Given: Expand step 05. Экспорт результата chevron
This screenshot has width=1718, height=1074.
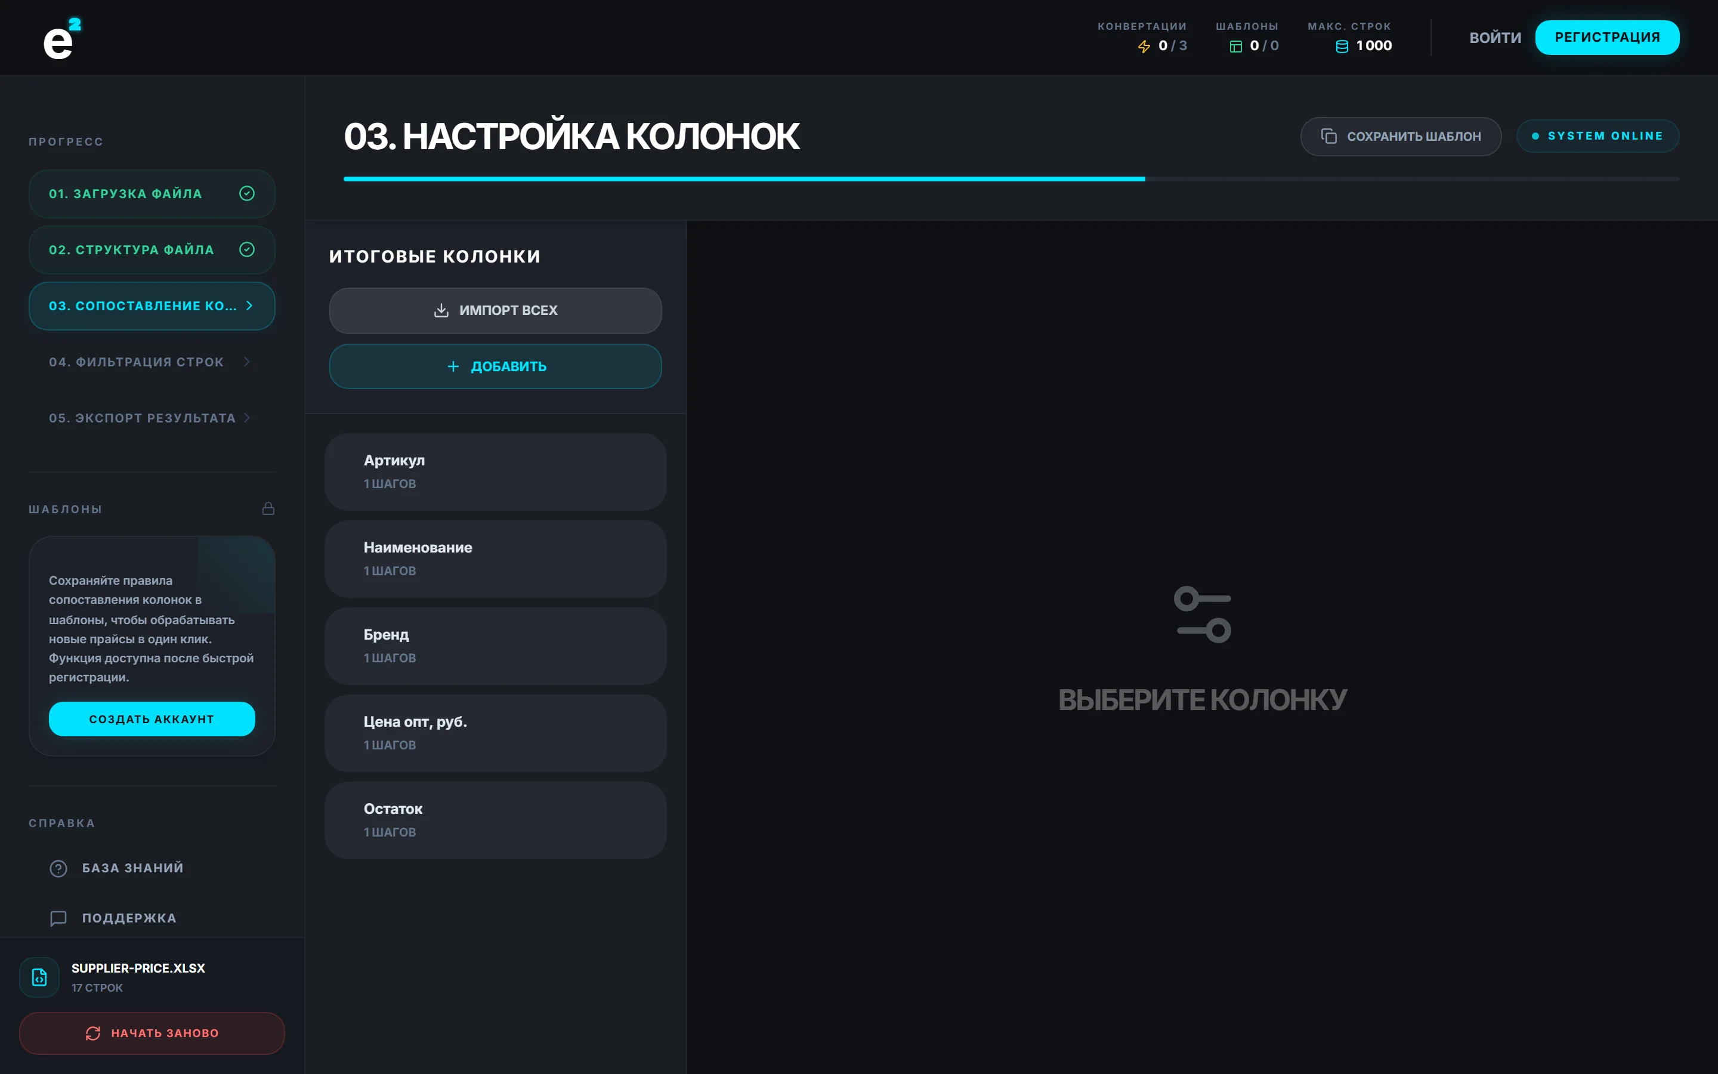Looking at the screenshot, I should tap(247, 418).
